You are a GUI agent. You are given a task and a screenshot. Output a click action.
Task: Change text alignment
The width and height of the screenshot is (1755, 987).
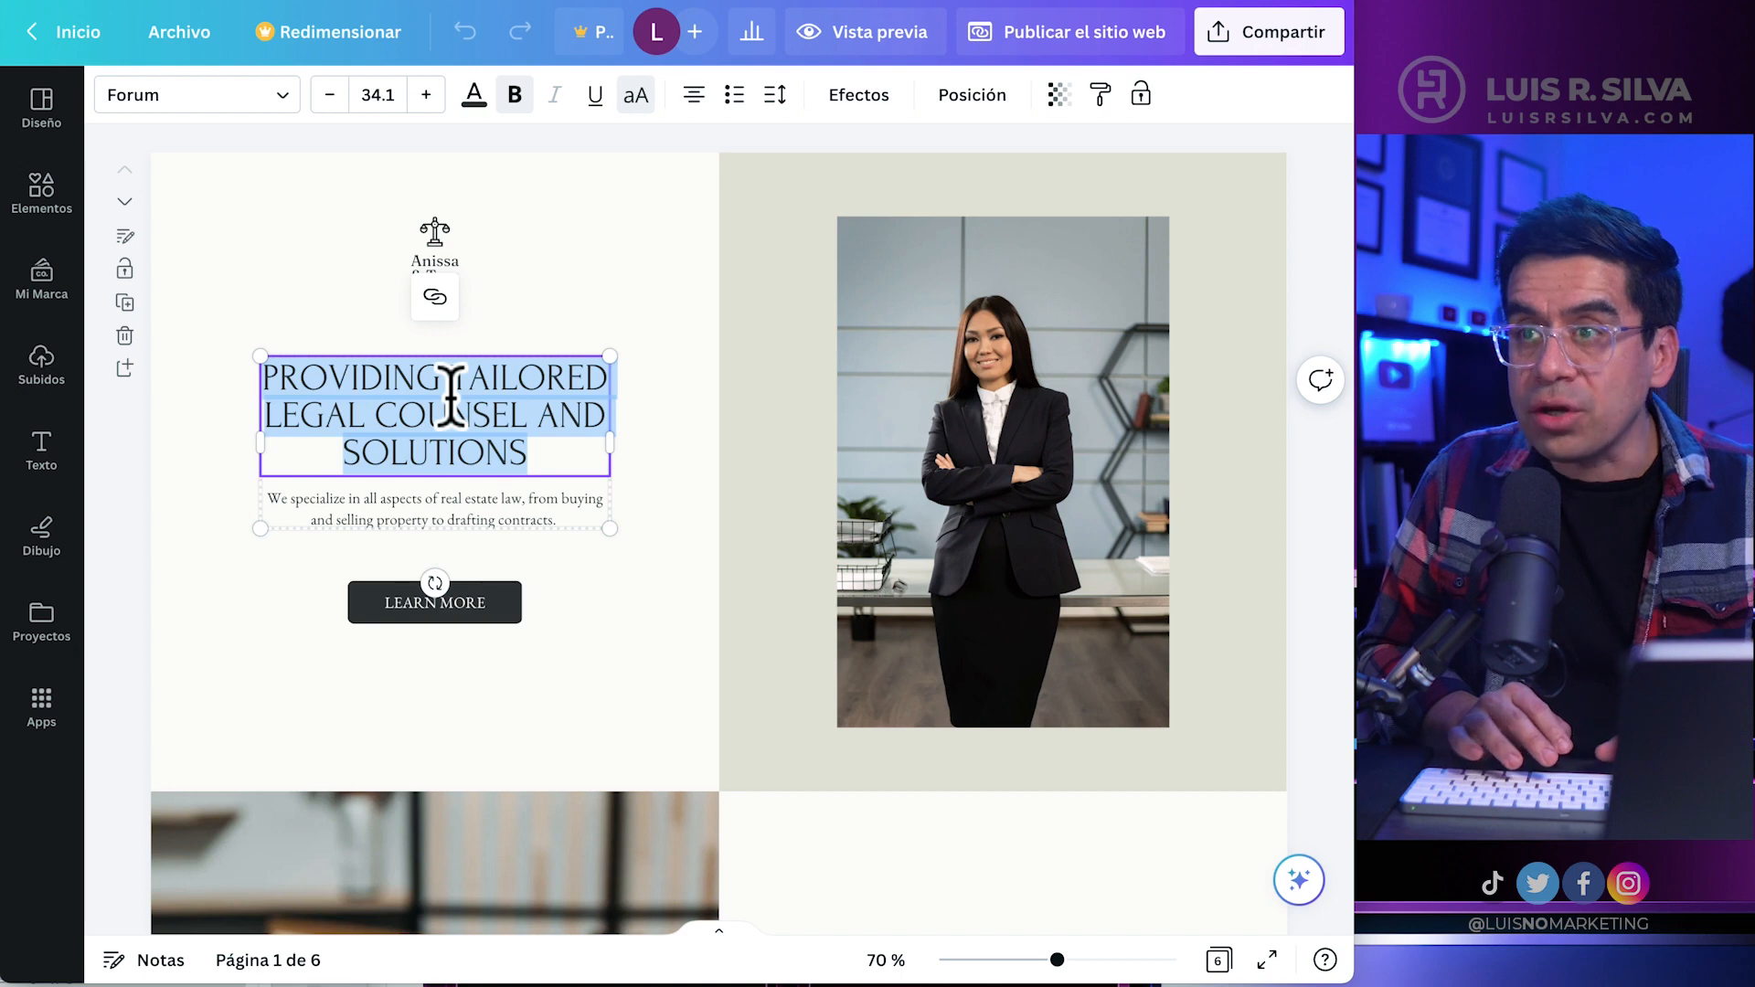[x=694, y=94]
